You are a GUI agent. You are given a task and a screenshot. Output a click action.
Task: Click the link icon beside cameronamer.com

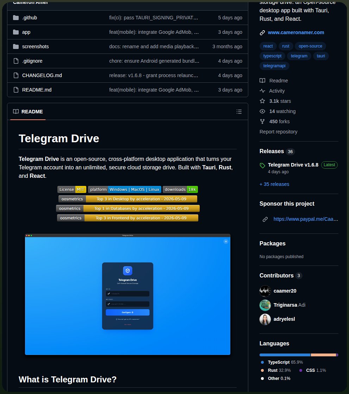click(x=262, y=33)
